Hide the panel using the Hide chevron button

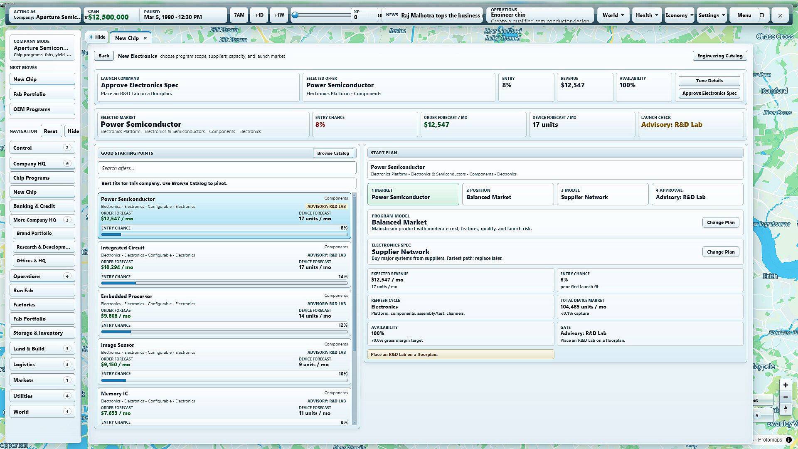98,37
